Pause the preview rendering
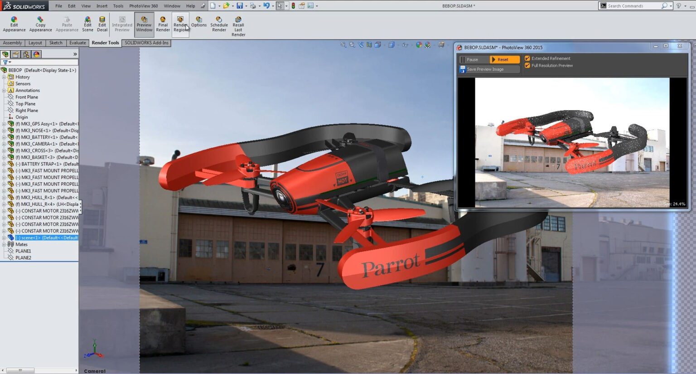Image resolution: width=696 pixels, height=374 pixels. click(472, 60)
